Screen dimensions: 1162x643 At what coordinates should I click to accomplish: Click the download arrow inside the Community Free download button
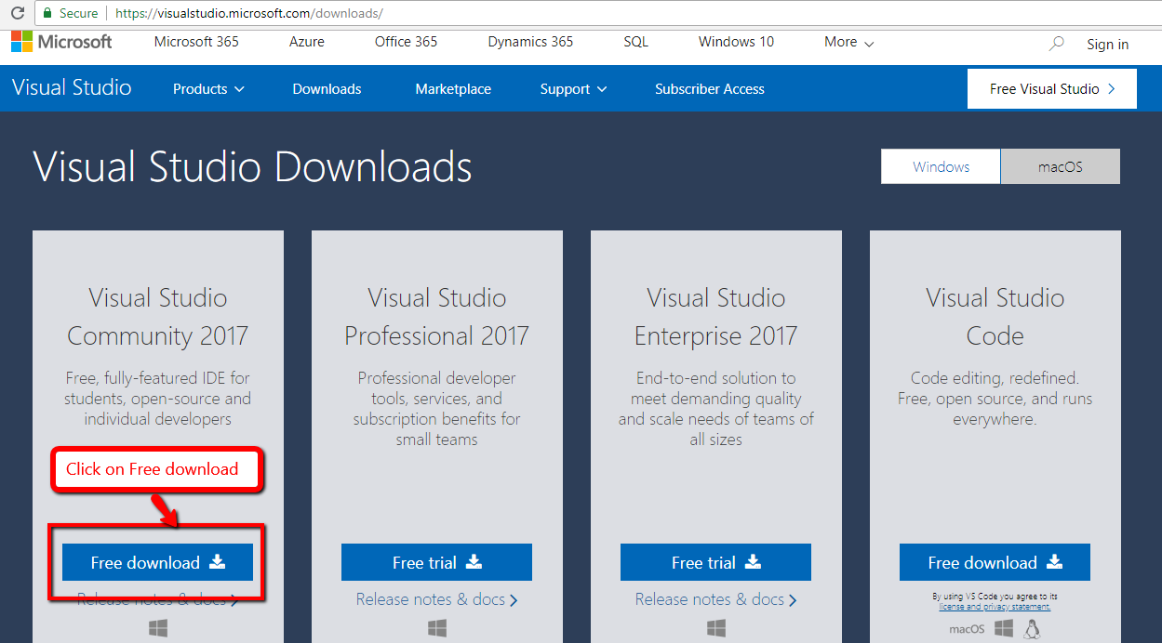pyautogui.click(x=216, y=562)
